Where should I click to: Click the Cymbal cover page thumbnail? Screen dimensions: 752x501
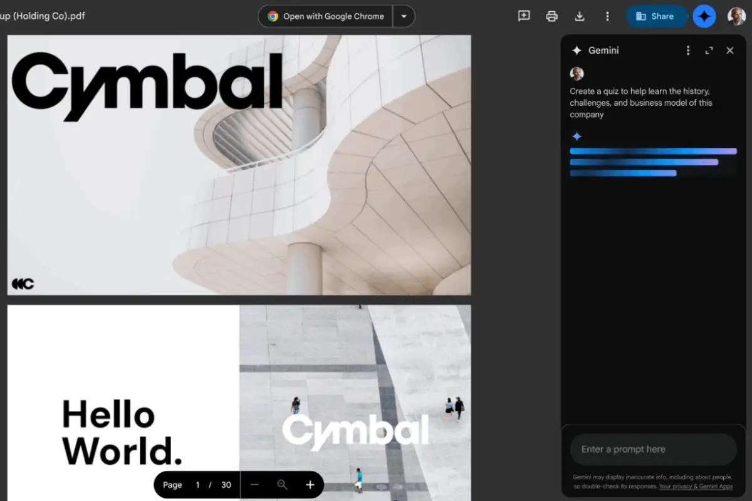[x=239, y=165]
